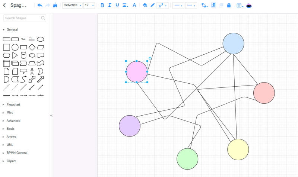The image size is (298, 177).
Task: Select the curved S arrow shape
Action: coord(23,79)
